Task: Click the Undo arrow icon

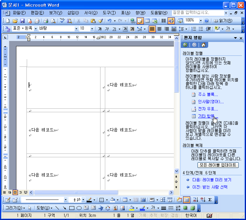Action: pyautogui.click(x=109, y=21)
